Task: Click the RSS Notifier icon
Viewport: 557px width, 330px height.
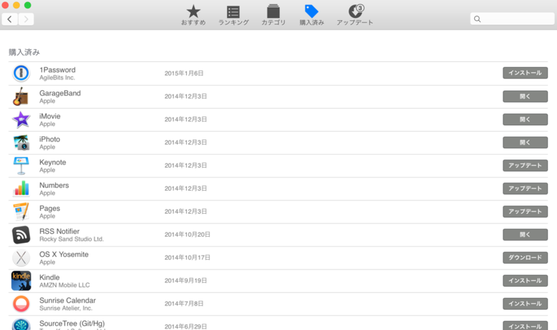Action: (x=22, y=235)
